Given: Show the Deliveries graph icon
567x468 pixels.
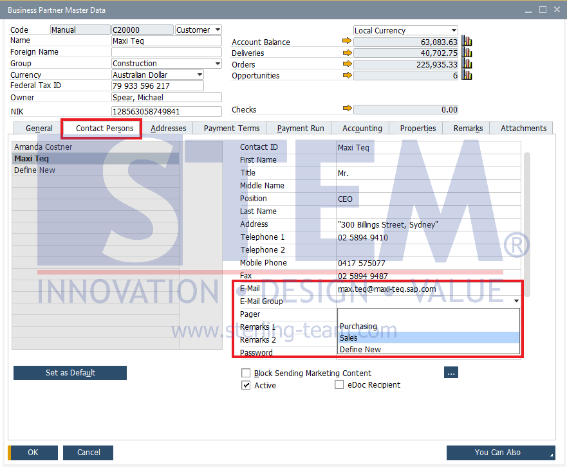Looking at the screenshot, I should click(467, 53).
